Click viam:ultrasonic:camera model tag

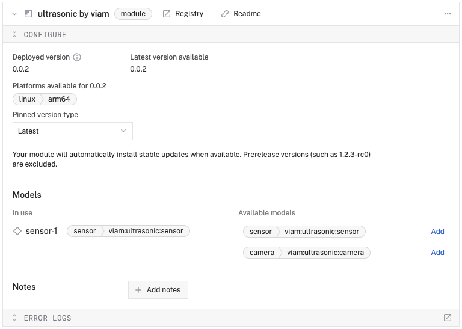[x=325, y=253]
